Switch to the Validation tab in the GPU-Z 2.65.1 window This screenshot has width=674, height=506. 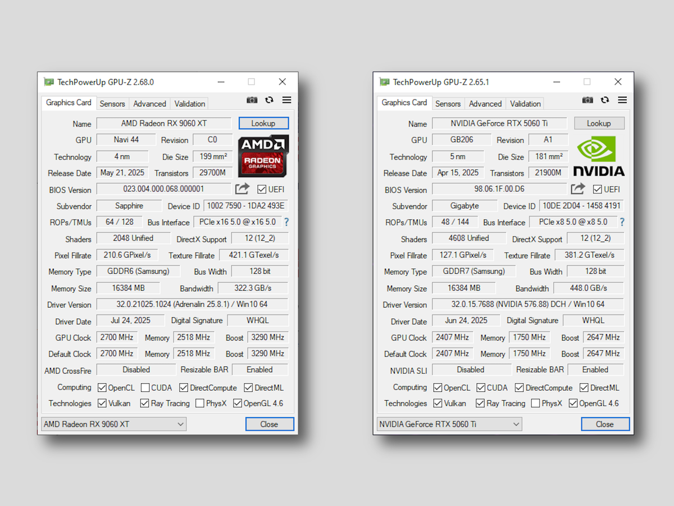[x=526, y=104]
